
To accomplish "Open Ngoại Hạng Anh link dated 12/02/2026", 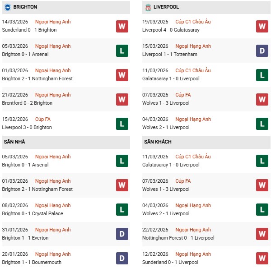I will point(193,254).
